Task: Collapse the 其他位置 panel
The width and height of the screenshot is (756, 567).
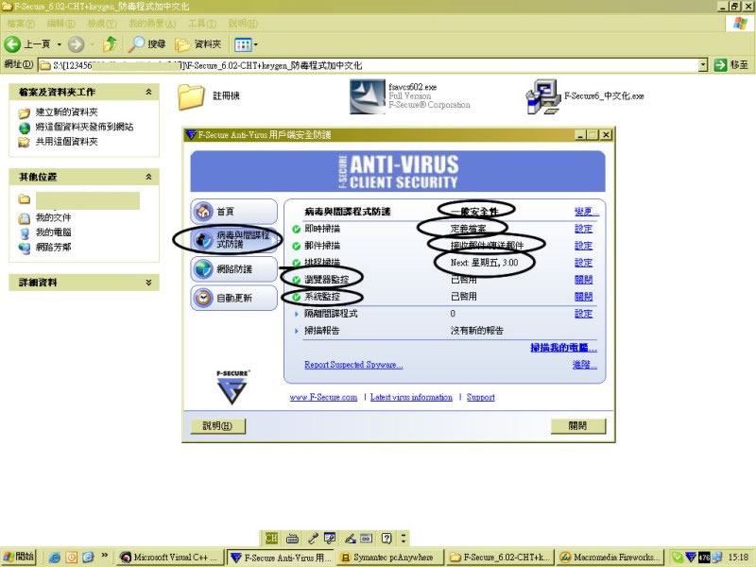Action: 148,177
